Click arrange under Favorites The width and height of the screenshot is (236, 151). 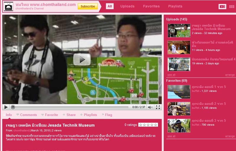pyautogui.click(x=230, y=136)
